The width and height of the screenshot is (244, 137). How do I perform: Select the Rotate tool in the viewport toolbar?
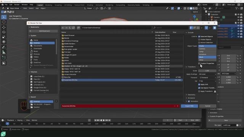(x=4, y=32)
